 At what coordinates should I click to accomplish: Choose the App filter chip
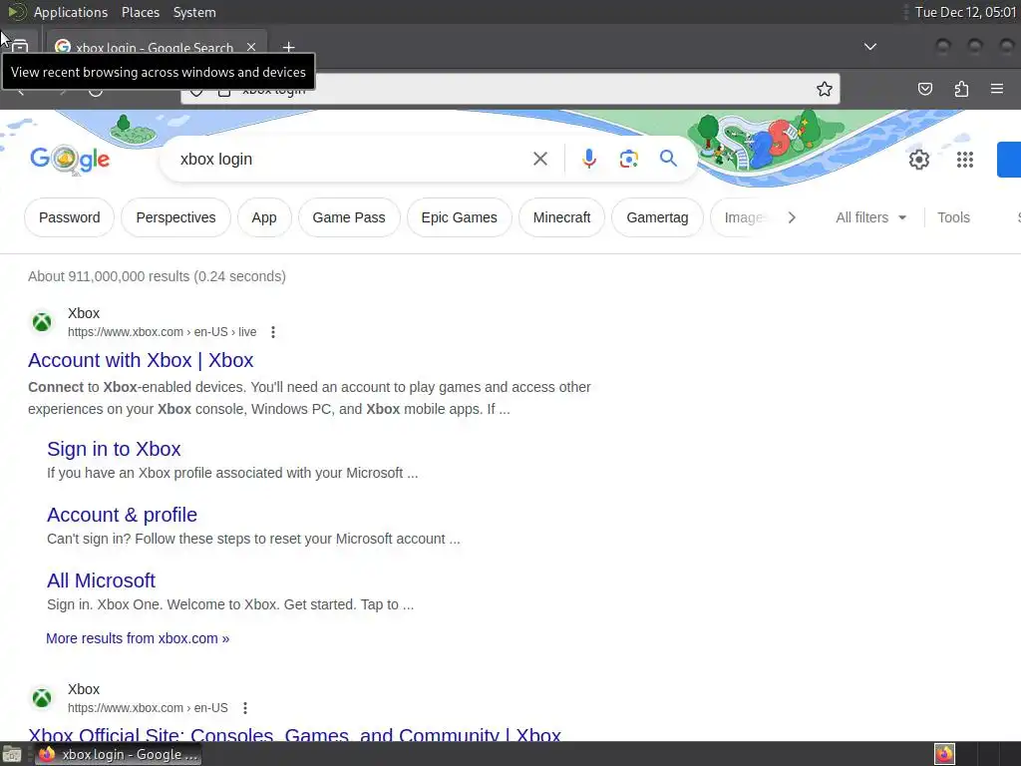(x=263, y=217)
